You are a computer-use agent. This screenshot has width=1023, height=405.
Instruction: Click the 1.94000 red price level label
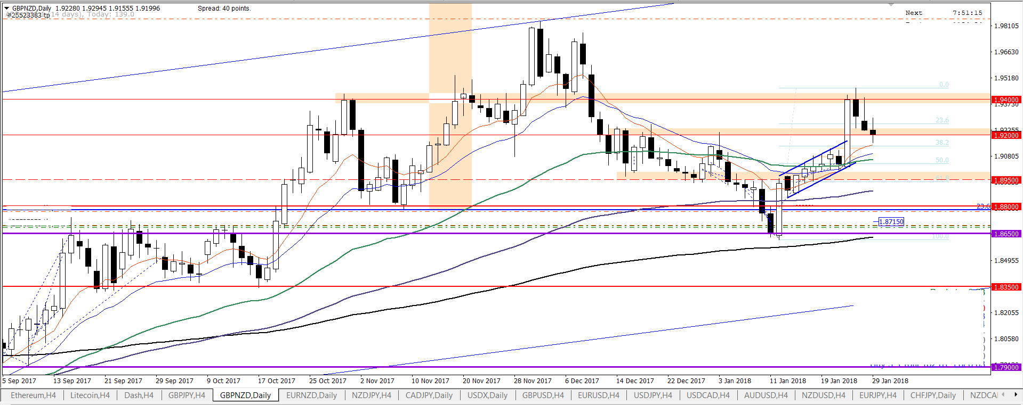coord(1006,100)
